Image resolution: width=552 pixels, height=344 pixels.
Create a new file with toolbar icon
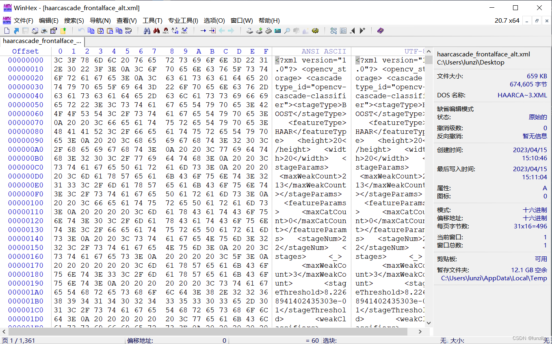coord(7,31)
